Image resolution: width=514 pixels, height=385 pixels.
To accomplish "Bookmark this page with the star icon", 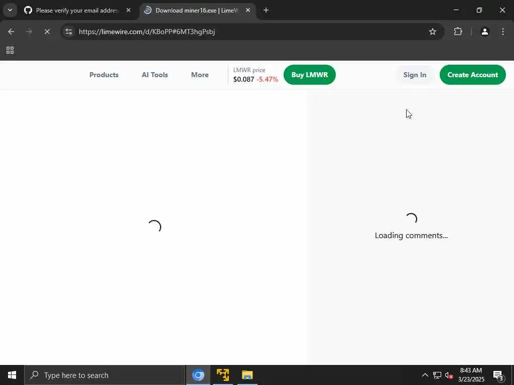I will click(x=433, y=32).
